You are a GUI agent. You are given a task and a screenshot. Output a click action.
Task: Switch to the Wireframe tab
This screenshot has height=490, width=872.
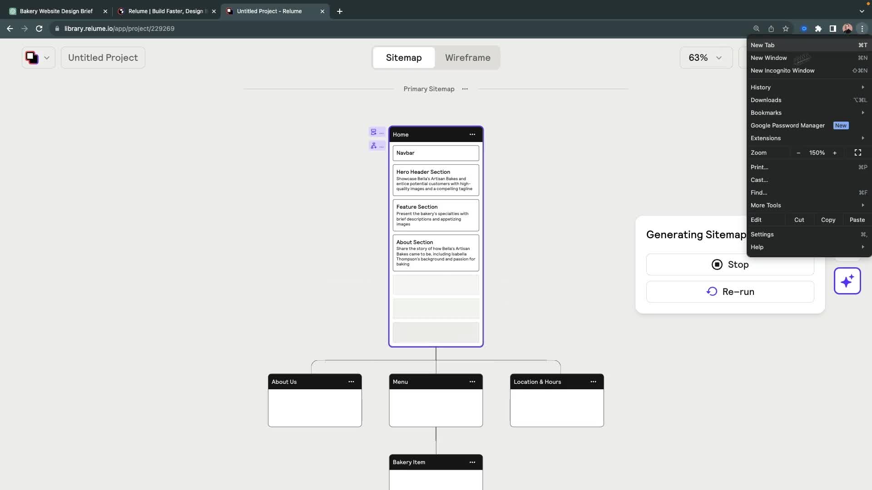point(467,58)
